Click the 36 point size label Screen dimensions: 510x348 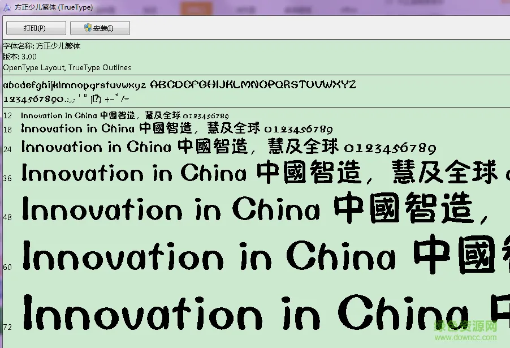(7, 178)
